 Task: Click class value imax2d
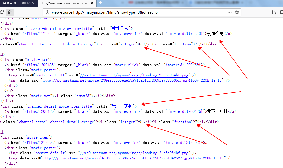click(83, 96)
